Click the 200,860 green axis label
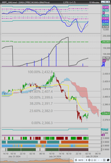The height and width of the screenshot is (163, 111). point(106,42)
